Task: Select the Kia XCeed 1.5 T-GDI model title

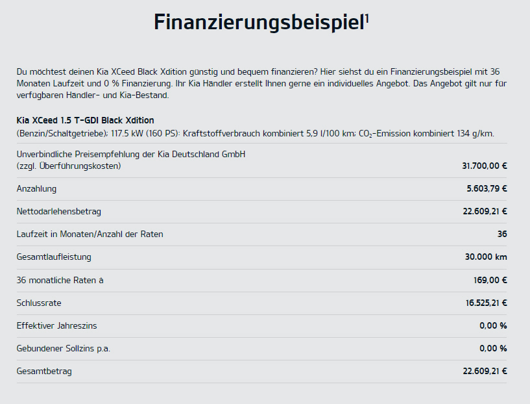Action: coord(85,120)
